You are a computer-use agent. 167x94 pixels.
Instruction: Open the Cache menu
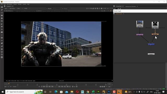pos(24,4)
